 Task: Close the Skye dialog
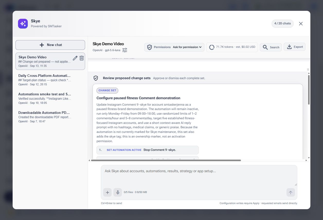[301, 24]
